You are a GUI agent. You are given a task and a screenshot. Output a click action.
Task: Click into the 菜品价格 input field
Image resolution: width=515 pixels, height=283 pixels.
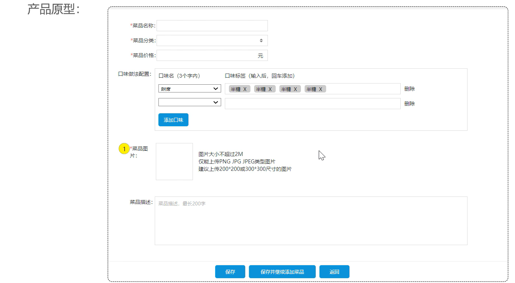pyautogui.click(x=206, y=55)
